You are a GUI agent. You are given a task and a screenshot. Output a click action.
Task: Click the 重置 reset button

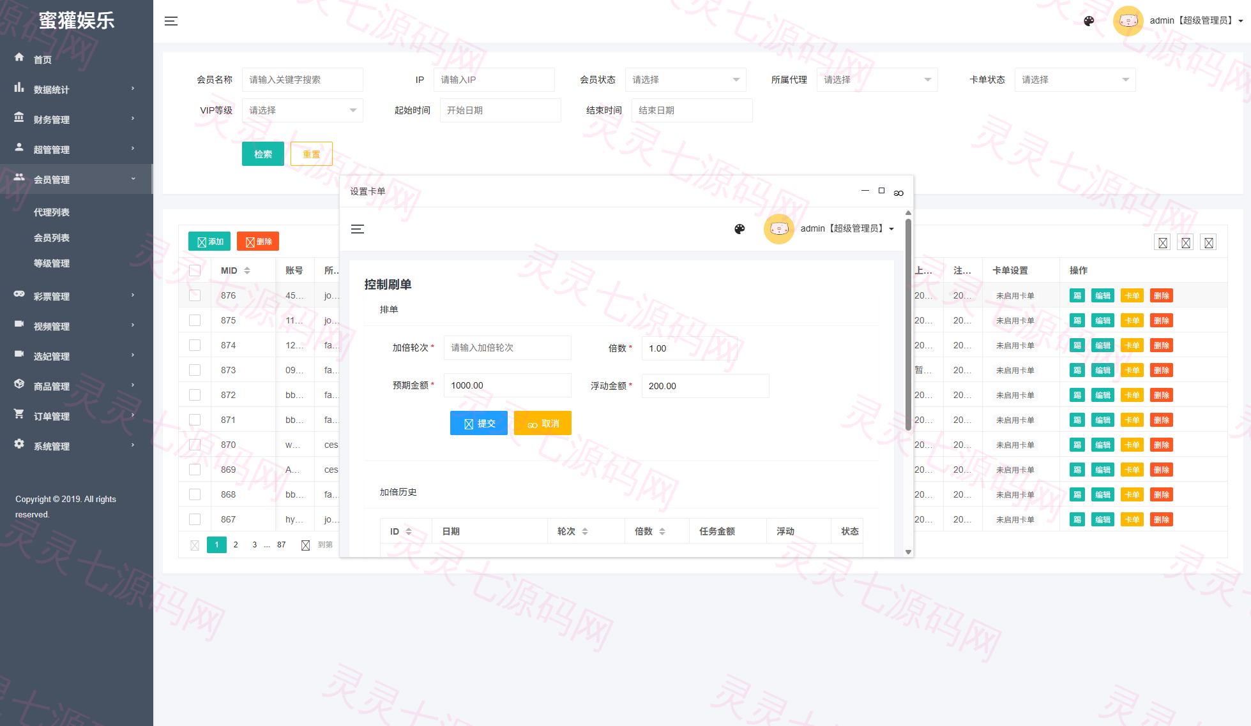tap(312, 154)
